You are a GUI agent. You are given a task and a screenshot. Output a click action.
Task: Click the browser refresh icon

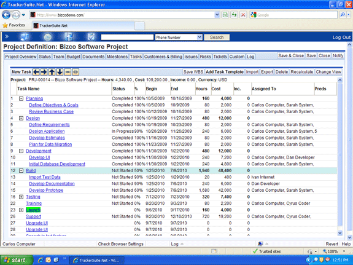pyautogui.click(x=235, y=15)
